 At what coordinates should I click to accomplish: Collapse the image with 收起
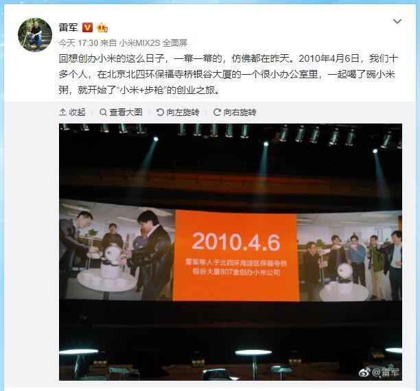[x=72, y=112]
